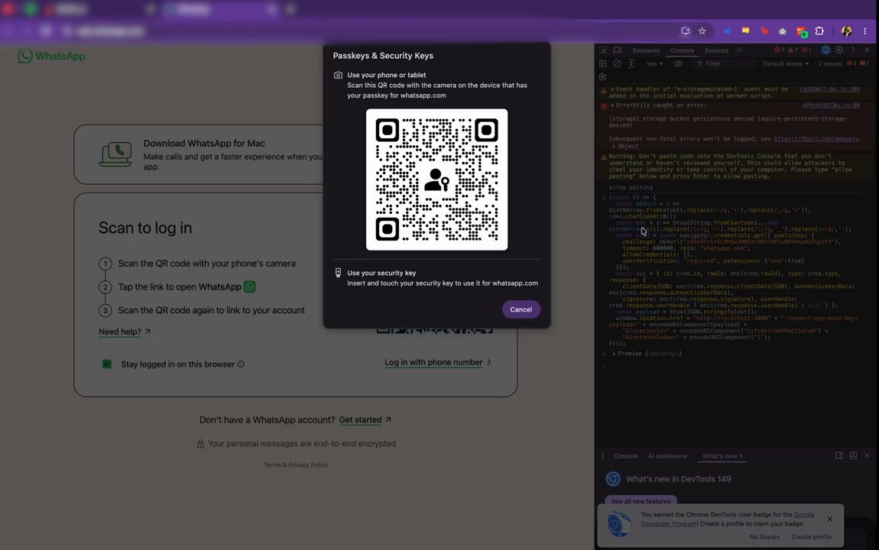Switch to the Elements tab
Image resolution: width=879 pixels, height=550 pixels.
pos(646,50)
